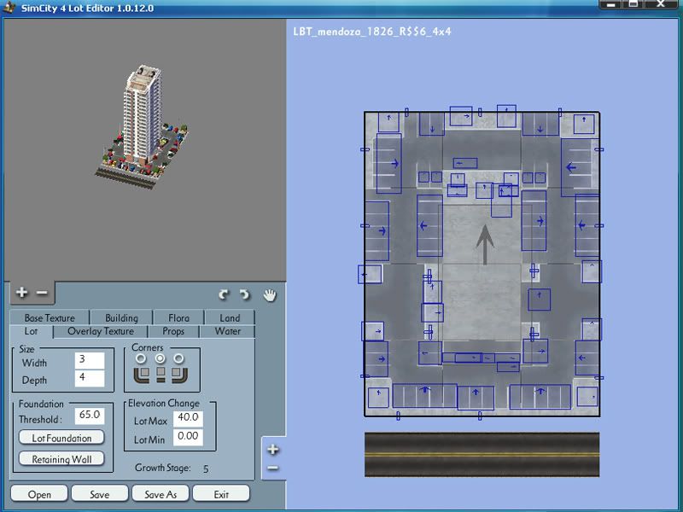683x512 pixels.
Task: Click the straight edge shape icon
Action: coord(161,375)
